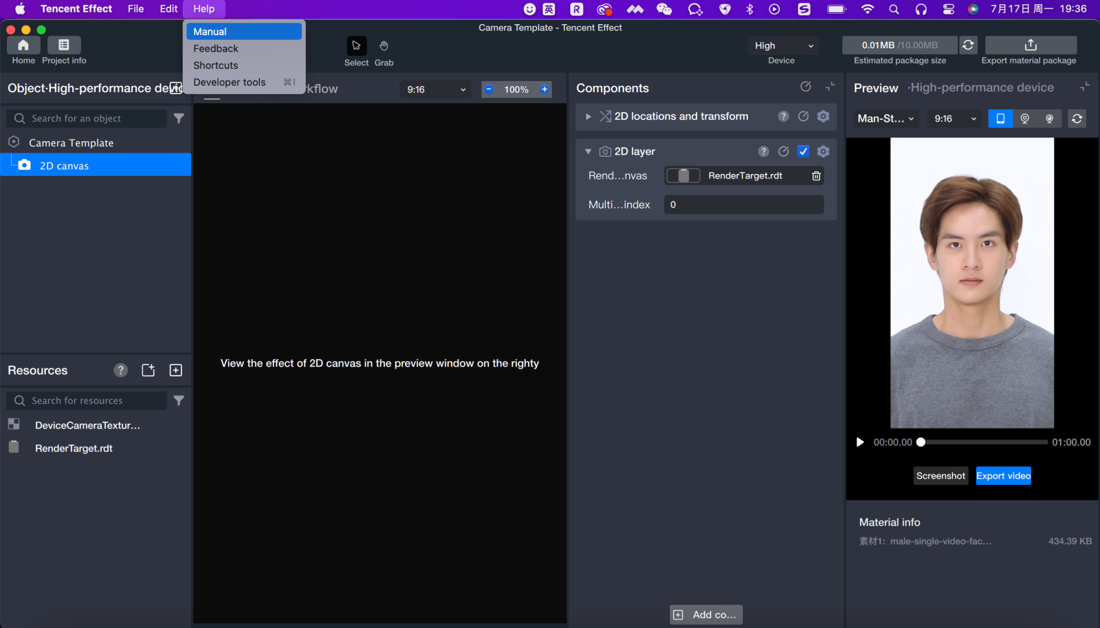
Task: Go to the Home screen icon
Action: point(23,45)
